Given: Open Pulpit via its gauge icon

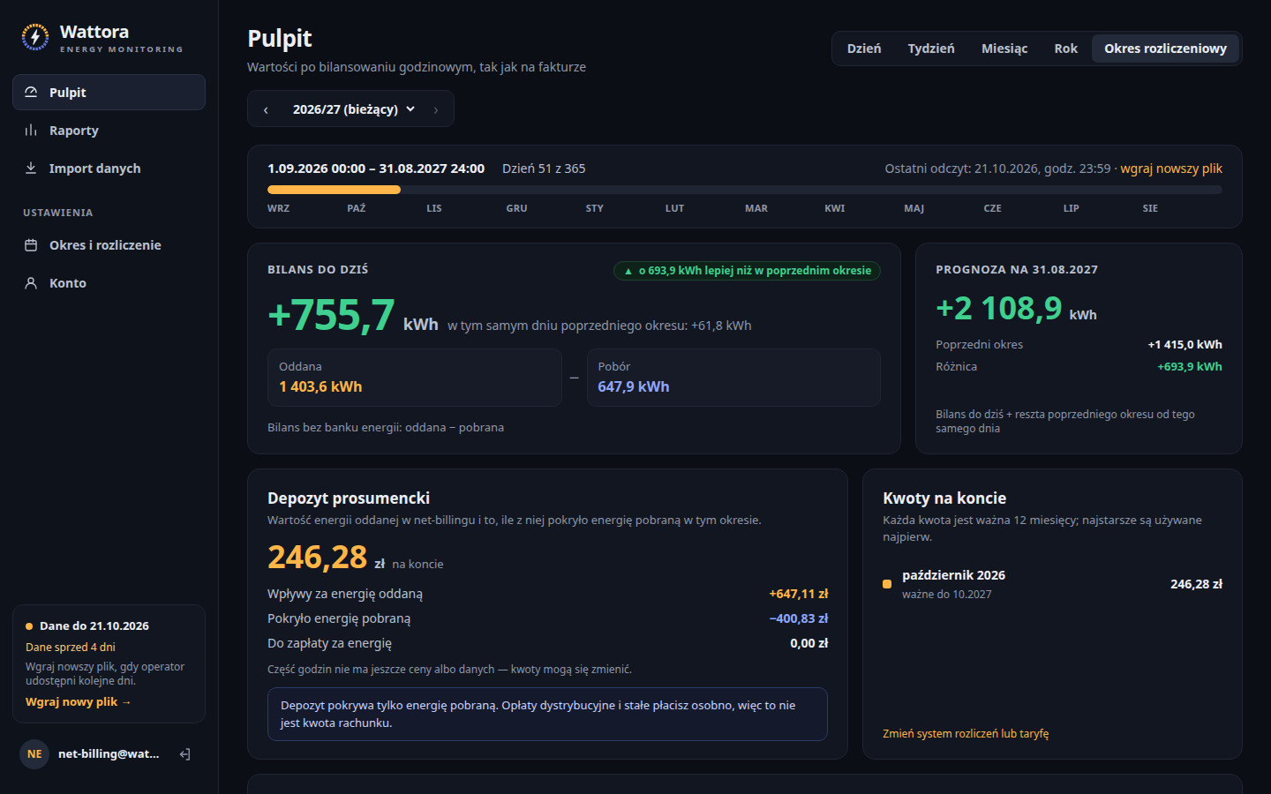Looking at the screenshot, I should 31,92.
